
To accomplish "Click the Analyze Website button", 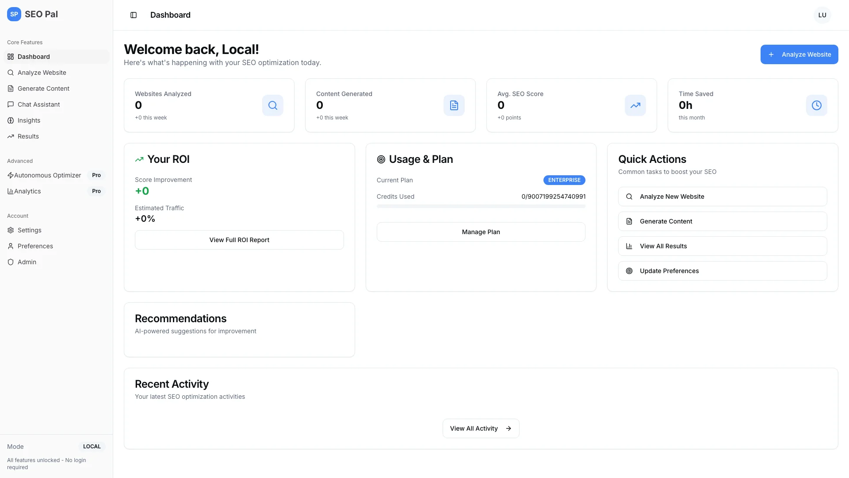I will pyautogui.click(x=799, y=54).
